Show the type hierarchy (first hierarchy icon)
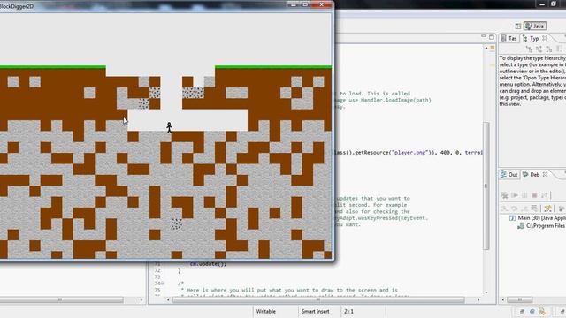Image resolution: width=566 pixels, height=318 pixels. click(x=529, y=49)
